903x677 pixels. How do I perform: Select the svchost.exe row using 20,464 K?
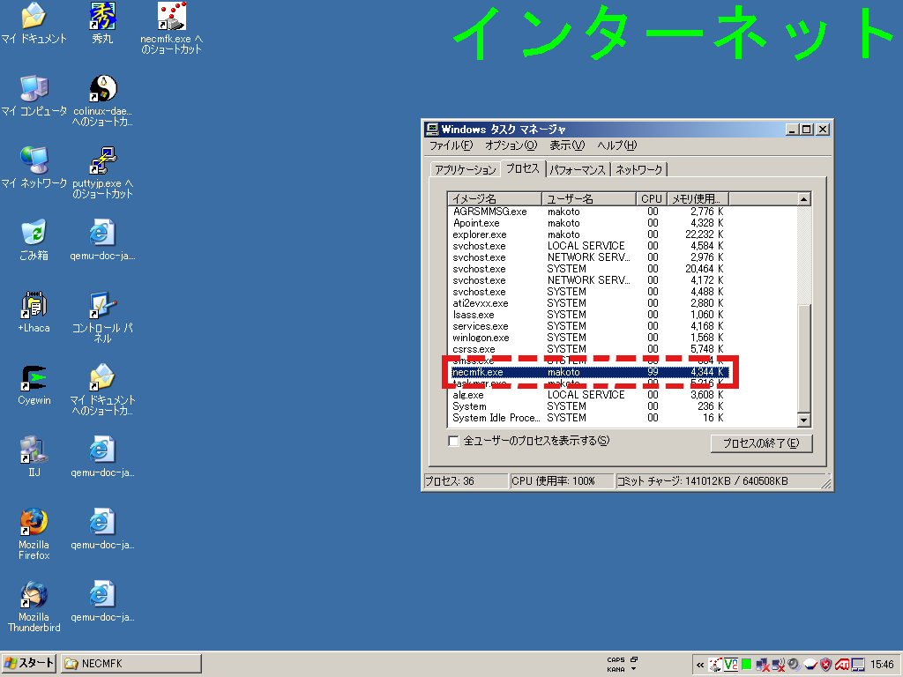(587, 269)
